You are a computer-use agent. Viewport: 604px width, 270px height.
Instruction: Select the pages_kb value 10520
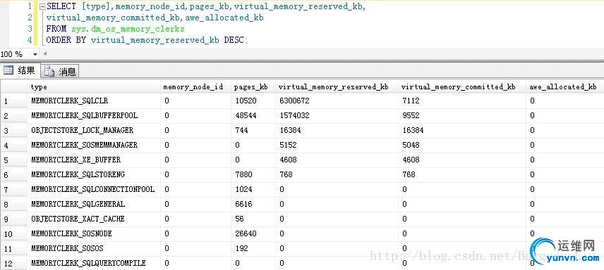[246, 101]
